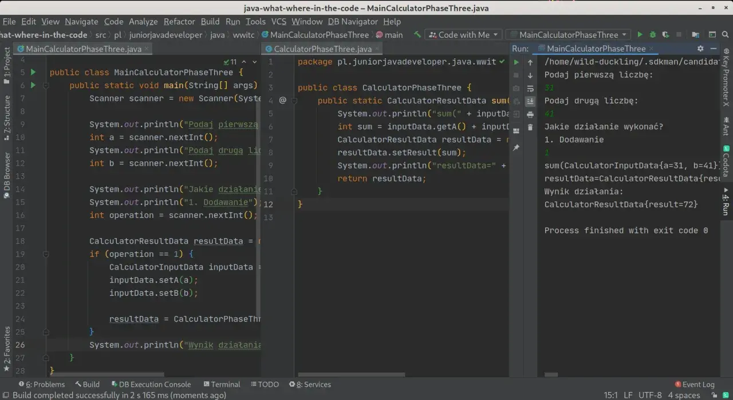Hide the Run panel with the minus icon

click(714, 49)
